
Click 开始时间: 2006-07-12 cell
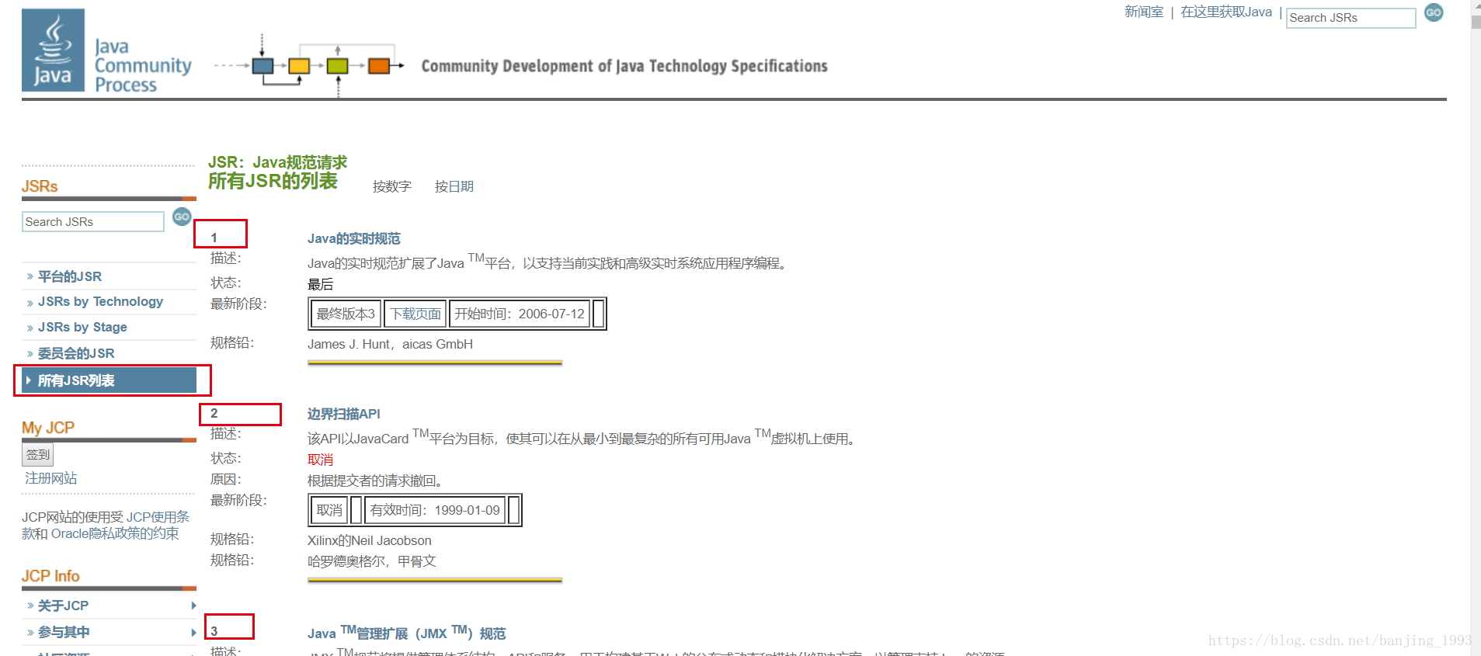(520, 314)
